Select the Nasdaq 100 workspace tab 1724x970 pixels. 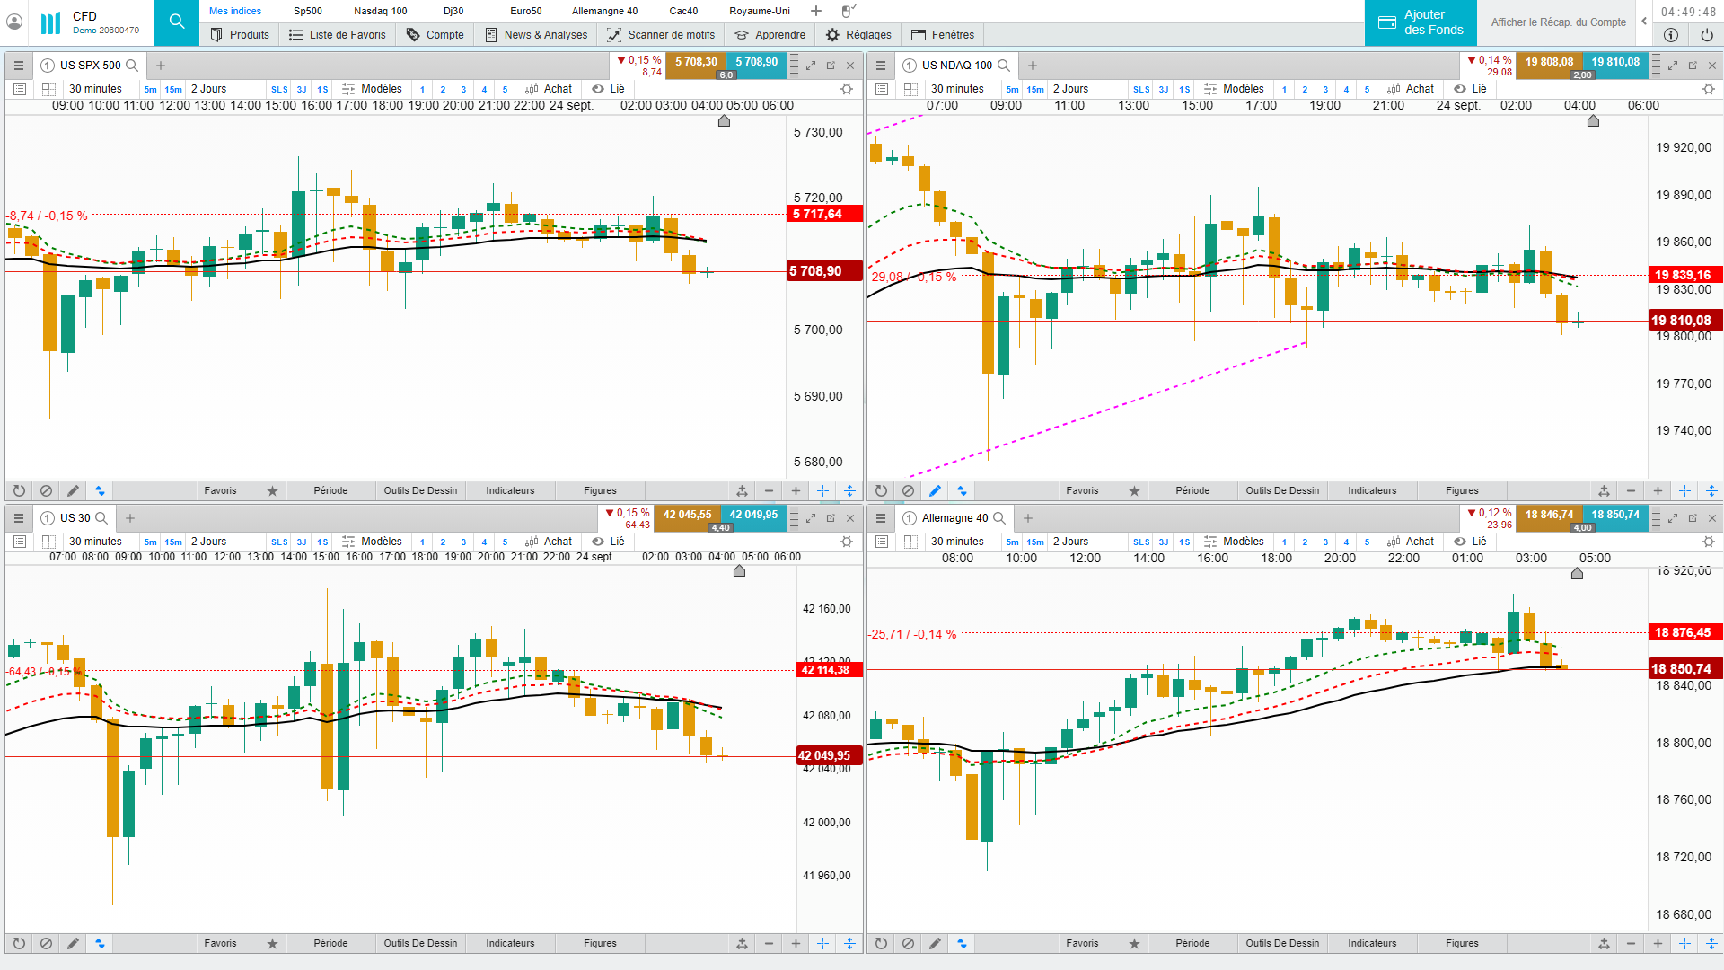pos(380,11)
